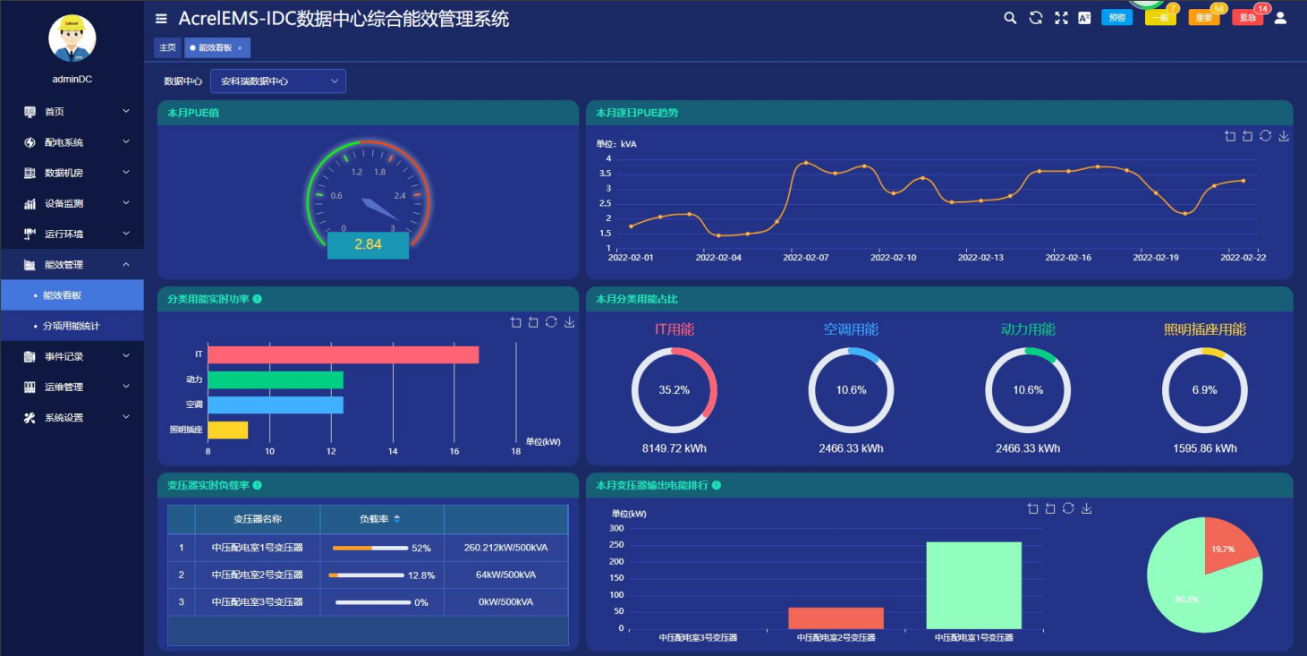Expand the 设备监测 sidebar menu

click(72, 203)
